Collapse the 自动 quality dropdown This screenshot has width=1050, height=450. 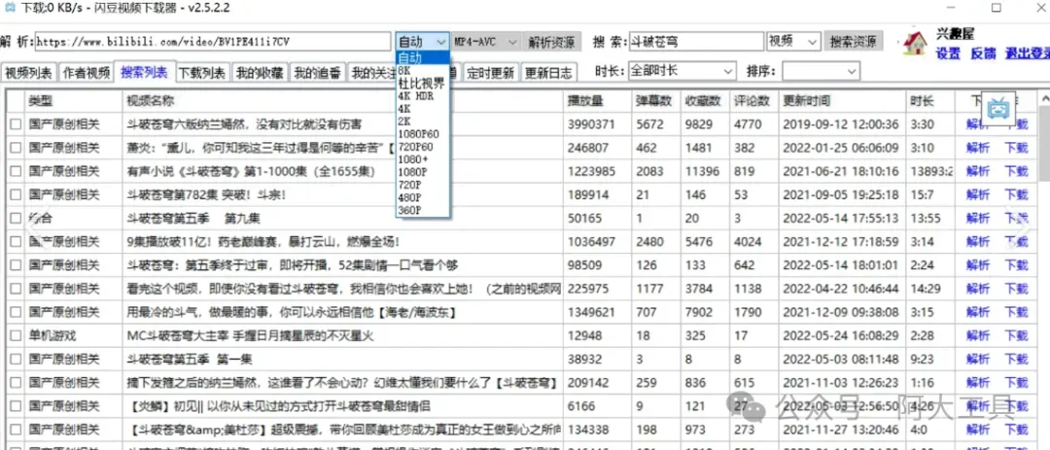(441, 42)
